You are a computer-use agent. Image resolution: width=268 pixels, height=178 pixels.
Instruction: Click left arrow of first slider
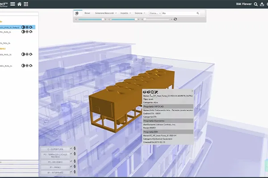tap(76, 20)
